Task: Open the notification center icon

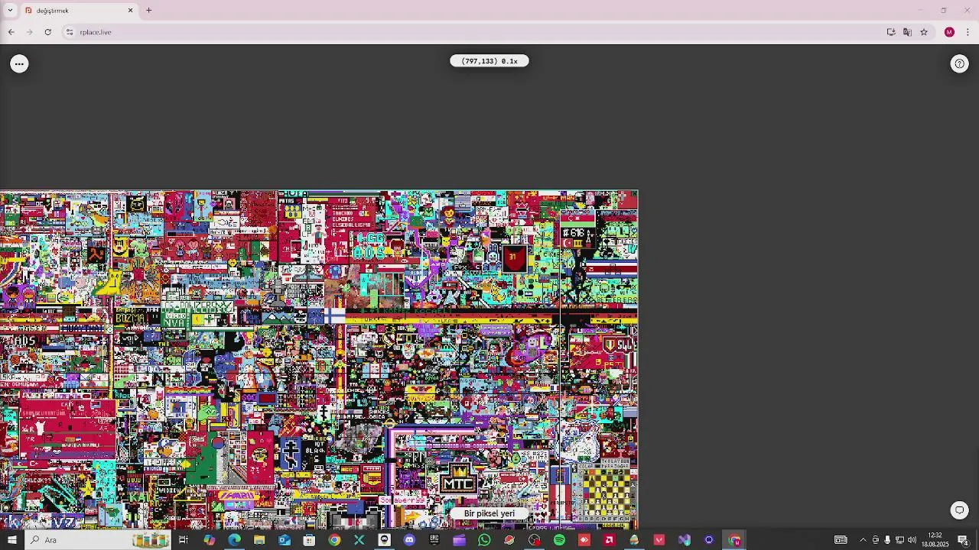Action: (x=963, y=540)
